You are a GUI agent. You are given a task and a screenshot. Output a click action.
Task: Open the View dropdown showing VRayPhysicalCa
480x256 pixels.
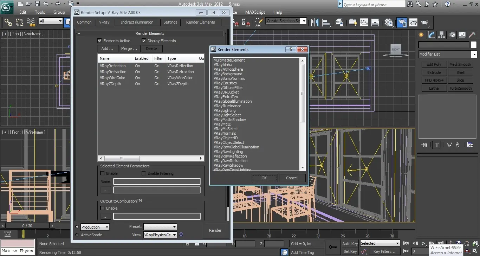click(160, 235)
